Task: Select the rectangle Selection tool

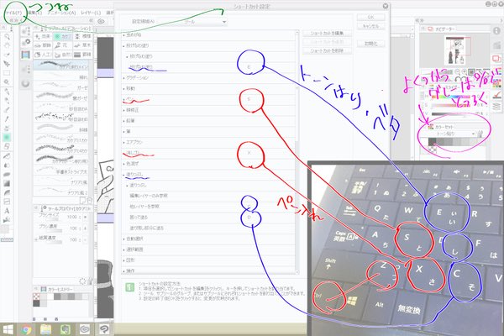Action: (x=7, y=73)
